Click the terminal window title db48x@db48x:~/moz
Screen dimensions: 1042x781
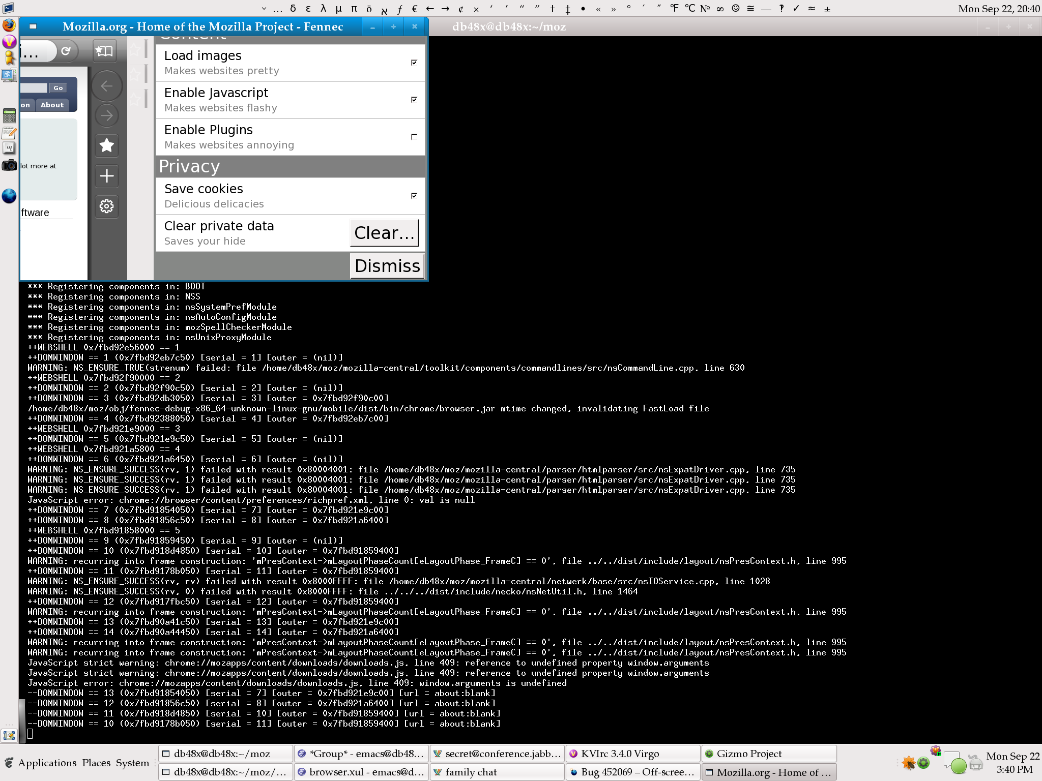[x=509, y=26]
